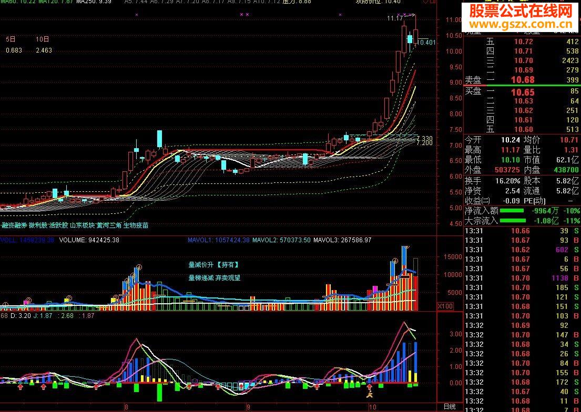581x412 pixels.
Task: Select buy level 三 price 10.62
Action: (x=523, y=110)
